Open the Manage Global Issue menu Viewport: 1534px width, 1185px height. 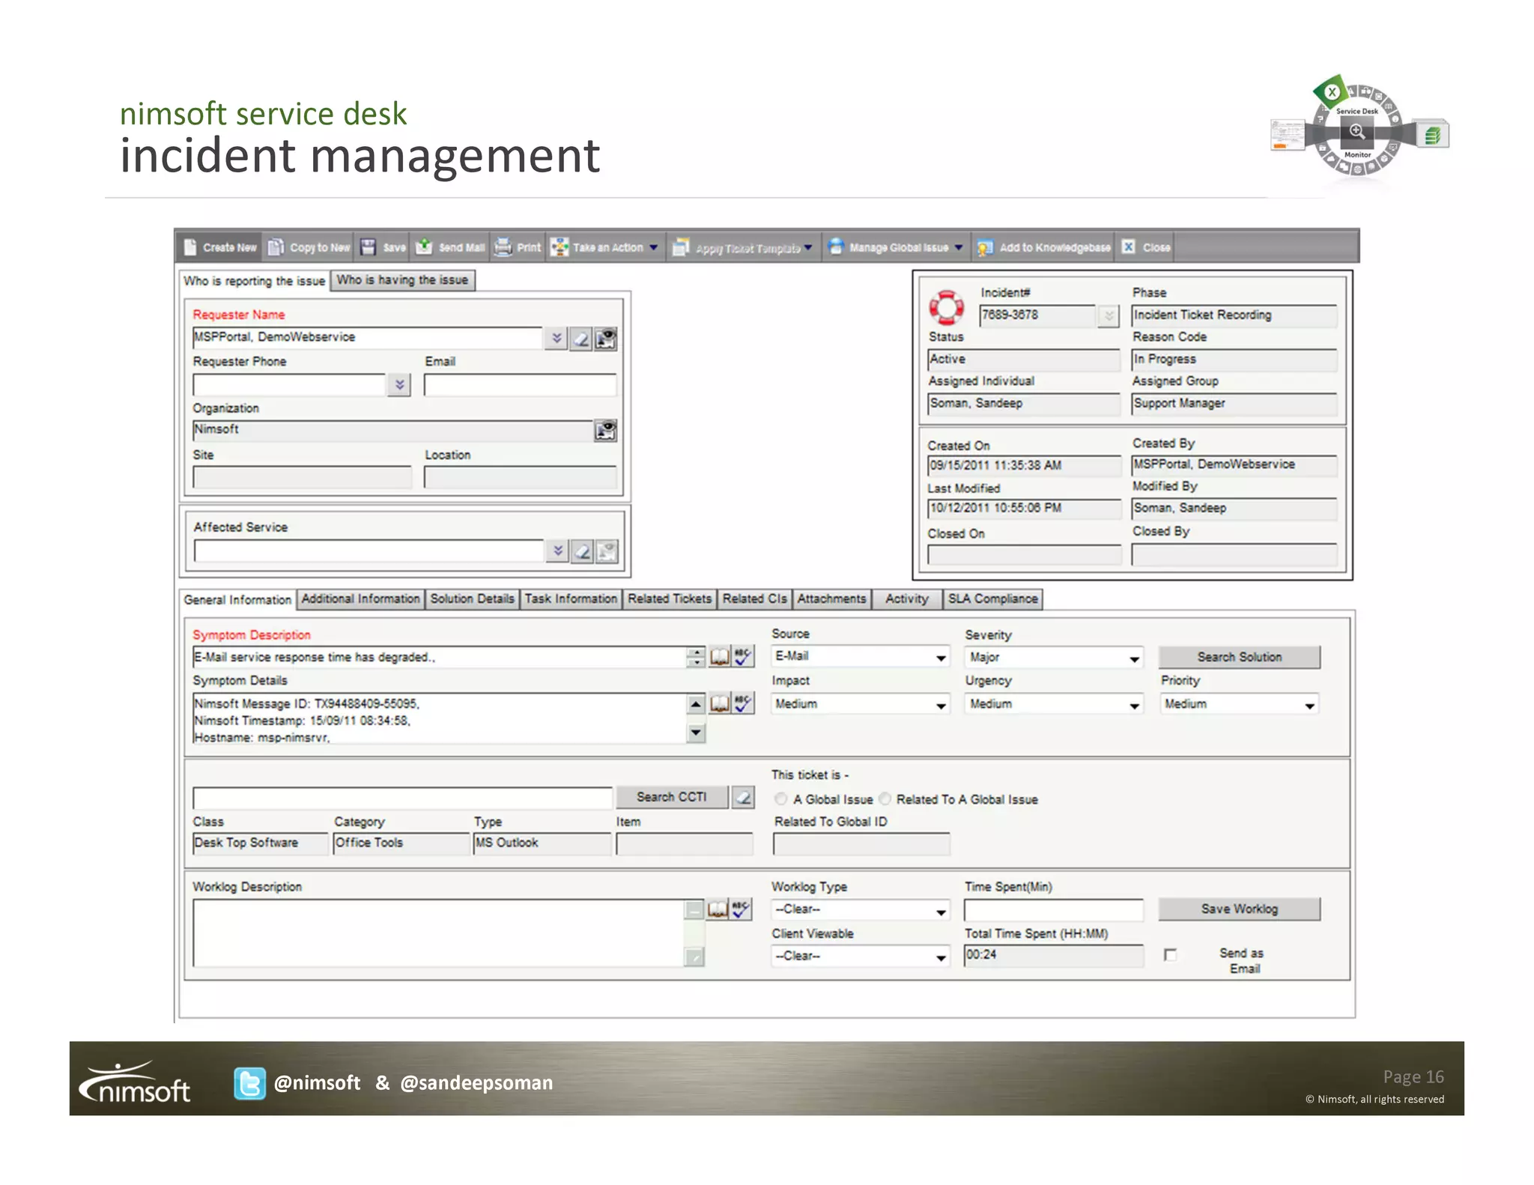click(x=897, y=247)
